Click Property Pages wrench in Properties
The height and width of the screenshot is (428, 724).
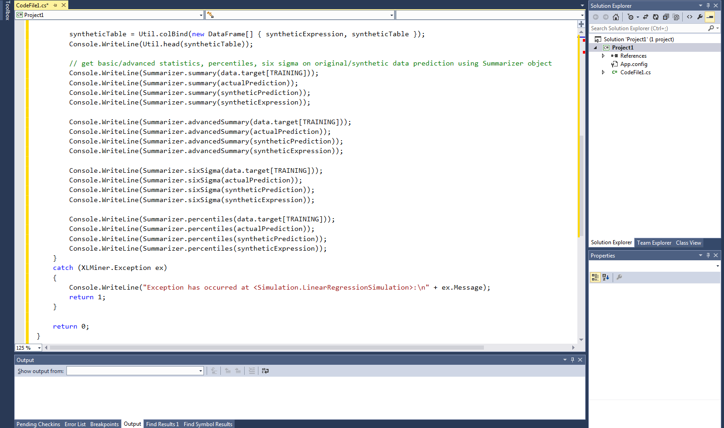[619, 277]
